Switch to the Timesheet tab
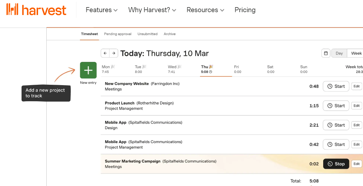Viewport: 363px width, 186px height. coord(89,34)
